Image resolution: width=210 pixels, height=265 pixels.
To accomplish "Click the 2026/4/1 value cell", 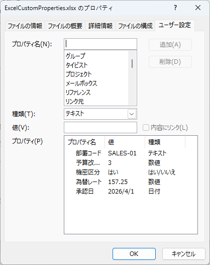I will click(x=121, y=191).
